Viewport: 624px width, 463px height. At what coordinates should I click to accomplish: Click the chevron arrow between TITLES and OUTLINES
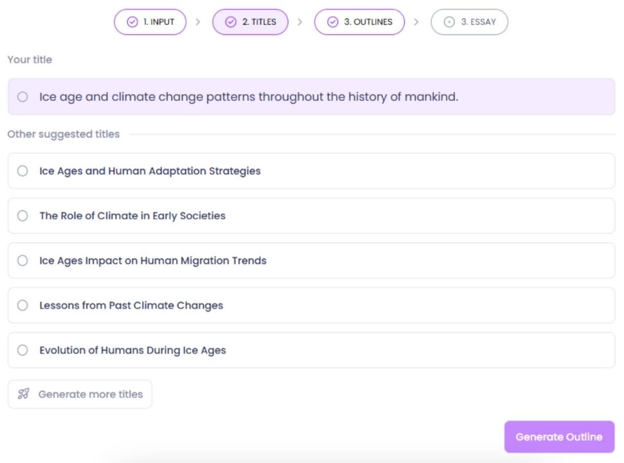click(300, 22)
